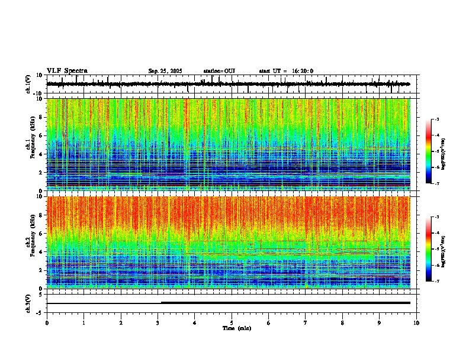Click the "-7" label below ch.2 color bar
The height and width of the screenshot is (362, 469).
(x=436, y=281)
